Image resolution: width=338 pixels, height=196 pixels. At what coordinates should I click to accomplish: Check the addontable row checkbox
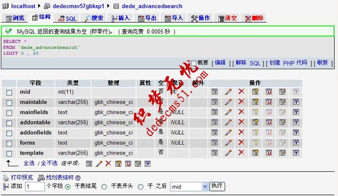point(9,123)
